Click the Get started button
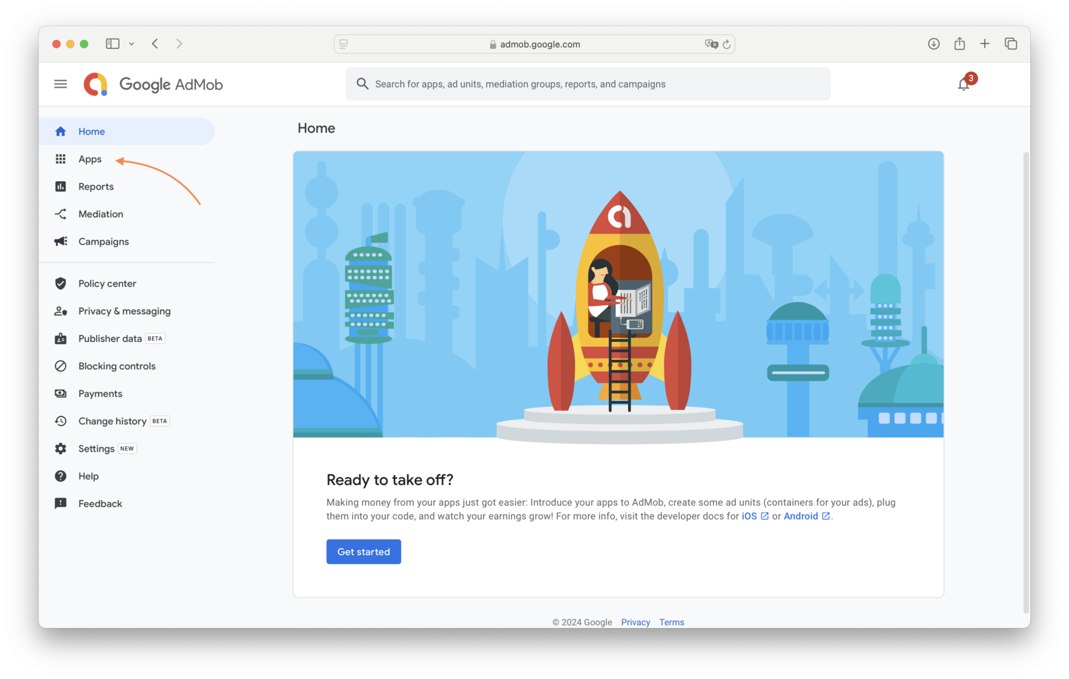1069x679 pixels. tap(364, 552)
